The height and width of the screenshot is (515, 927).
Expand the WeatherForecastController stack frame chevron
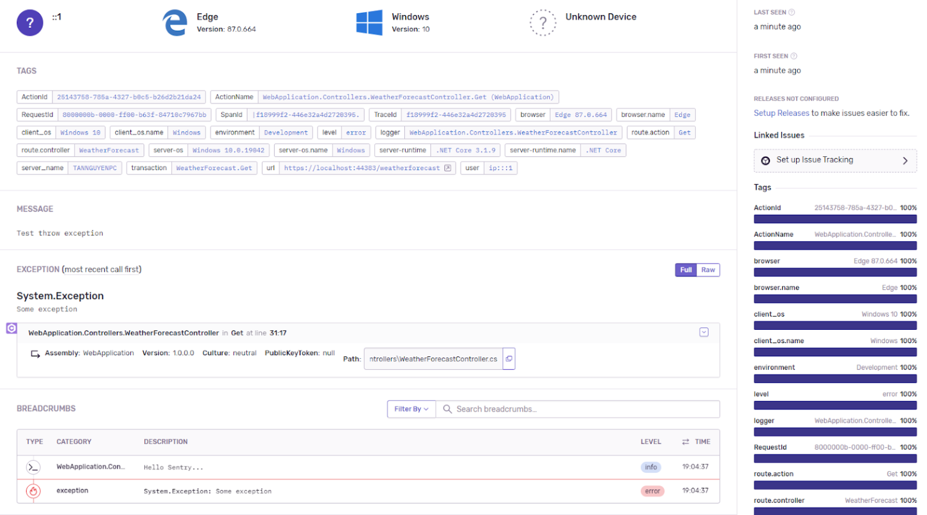(x=704, y=332)
